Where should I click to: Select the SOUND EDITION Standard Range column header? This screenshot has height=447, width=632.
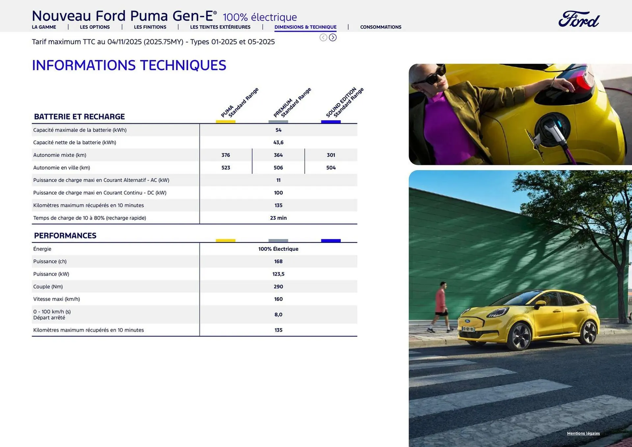click(x=344, y=102)
